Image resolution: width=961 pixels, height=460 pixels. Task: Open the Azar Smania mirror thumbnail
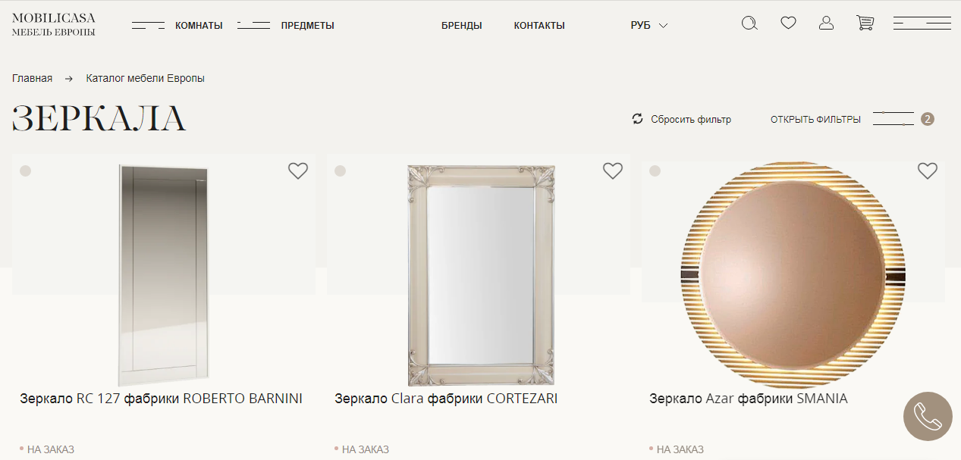click(793, 274)
